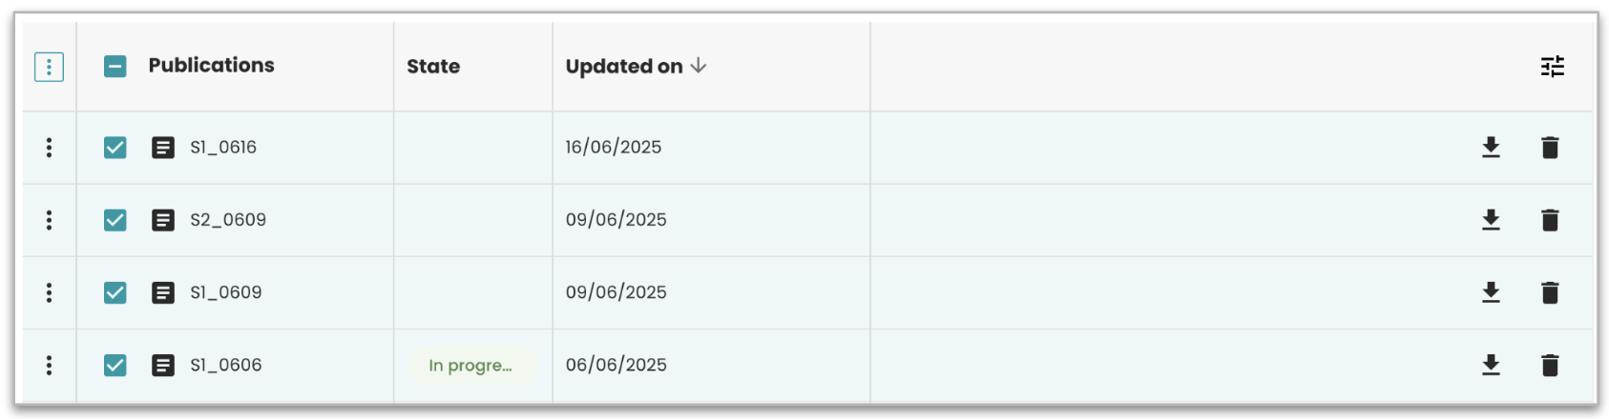Download the S2_0609 publication
The width and height of the screenshot is (1609, 419).
coord(1491,220)
